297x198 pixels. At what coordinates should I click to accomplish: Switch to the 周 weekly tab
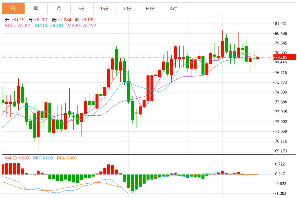[36, 8]
